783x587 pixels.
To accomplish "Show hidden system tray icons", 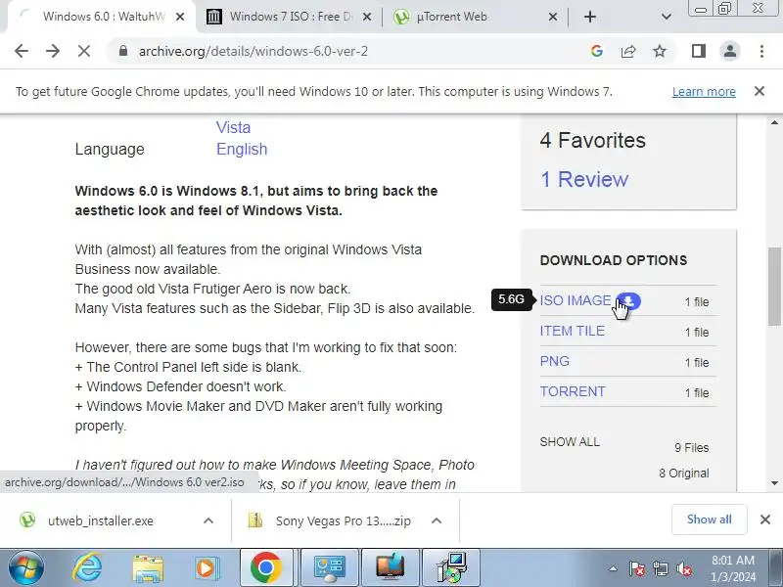I will [613, 568].
